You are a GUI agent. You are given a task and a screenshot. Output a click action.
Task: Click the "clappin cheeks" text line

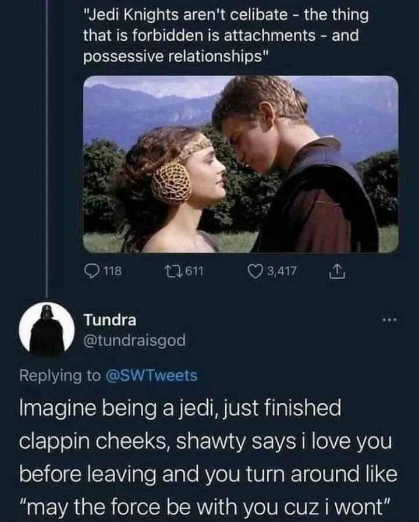tap(208, 441)
